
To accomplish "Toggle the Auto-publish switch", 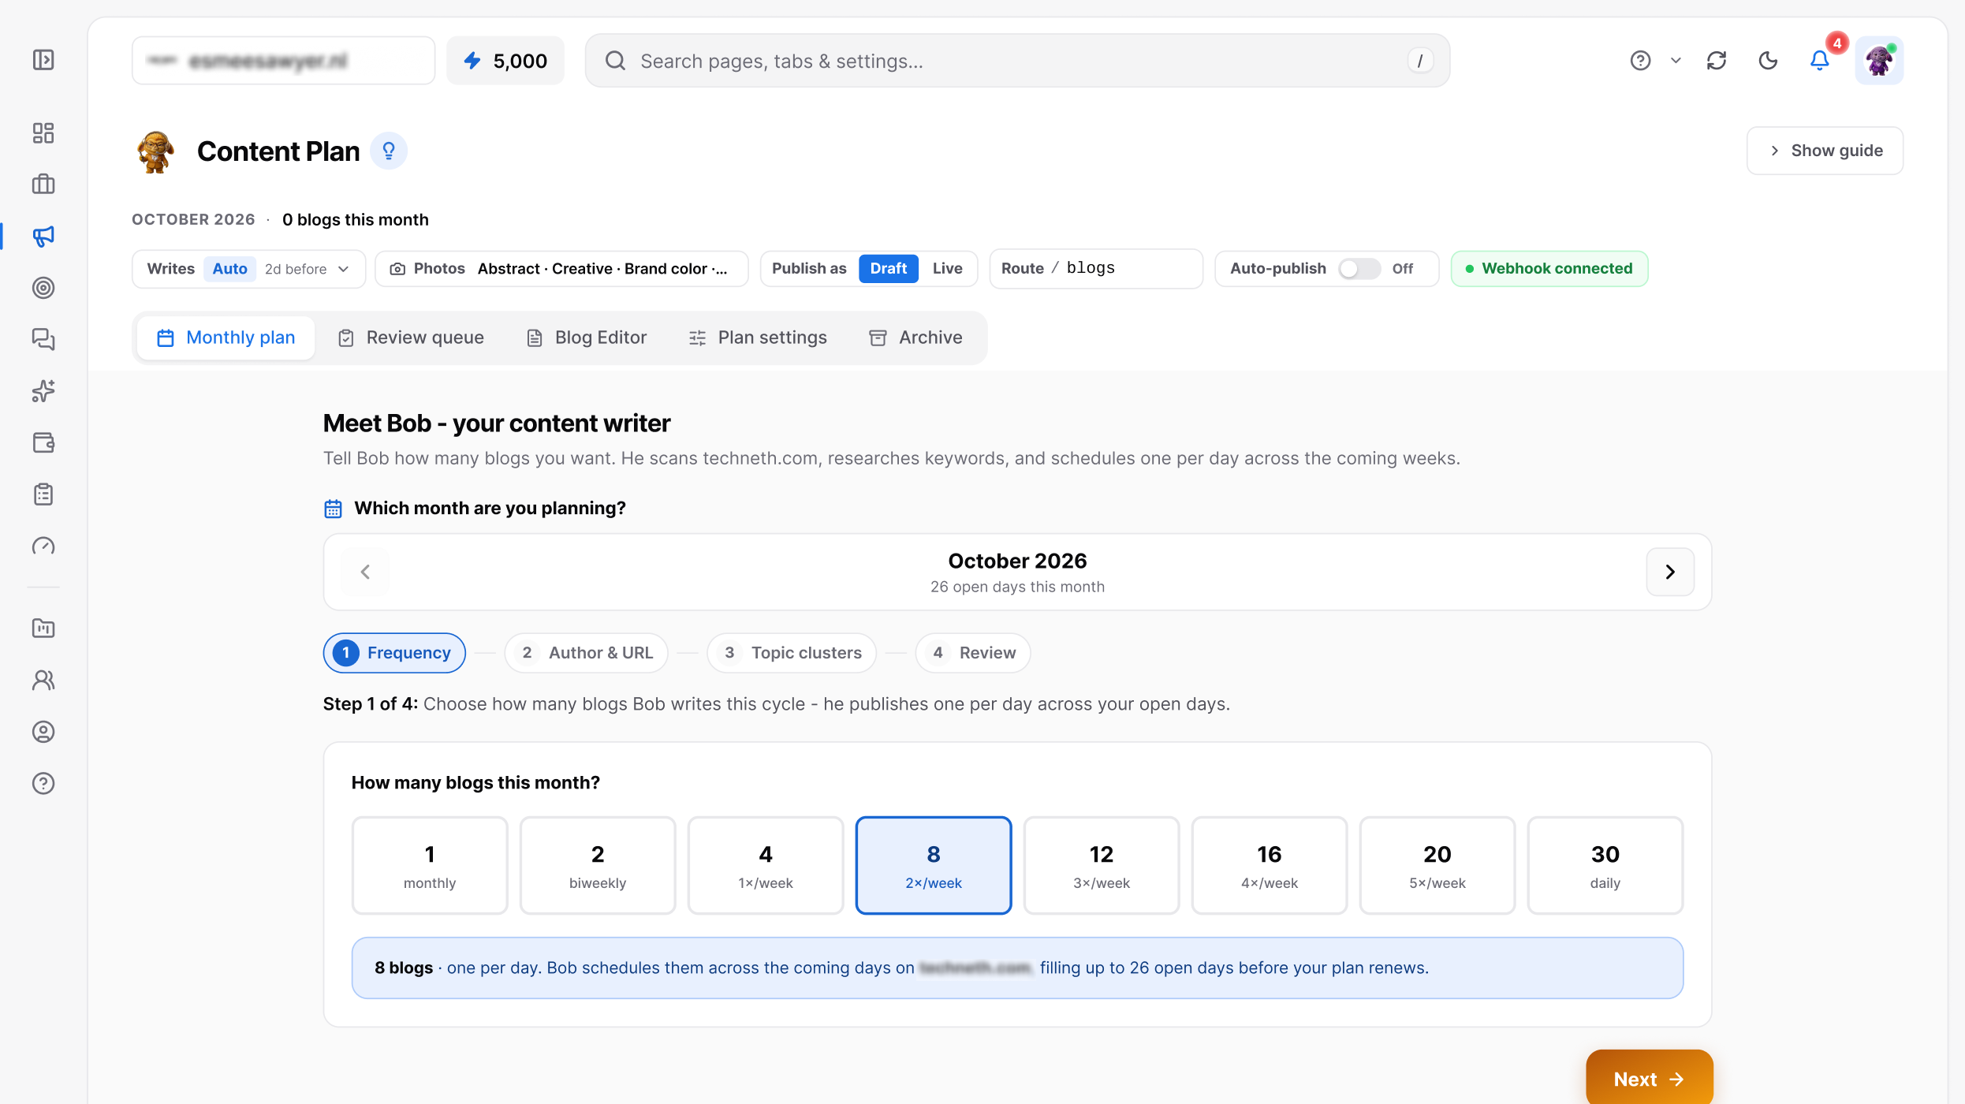I will click(1359, 269).
